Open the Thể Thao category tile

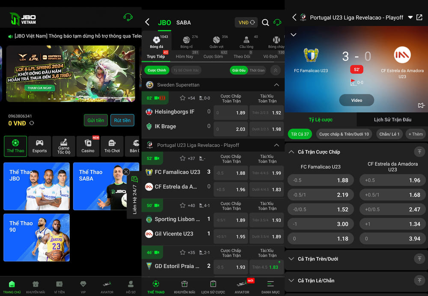(15, 146)
